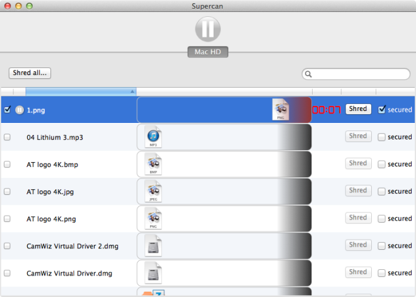Check the AT logo 4K.bmp row checkbox
The image size is (416, 297).
pos(7,165)
